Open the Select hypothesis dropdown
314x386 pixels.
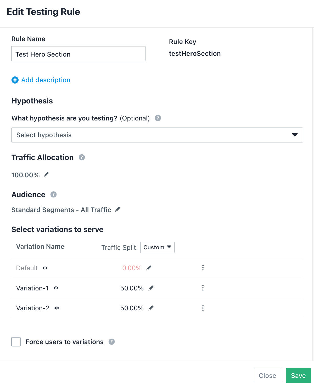click(157, 135)
